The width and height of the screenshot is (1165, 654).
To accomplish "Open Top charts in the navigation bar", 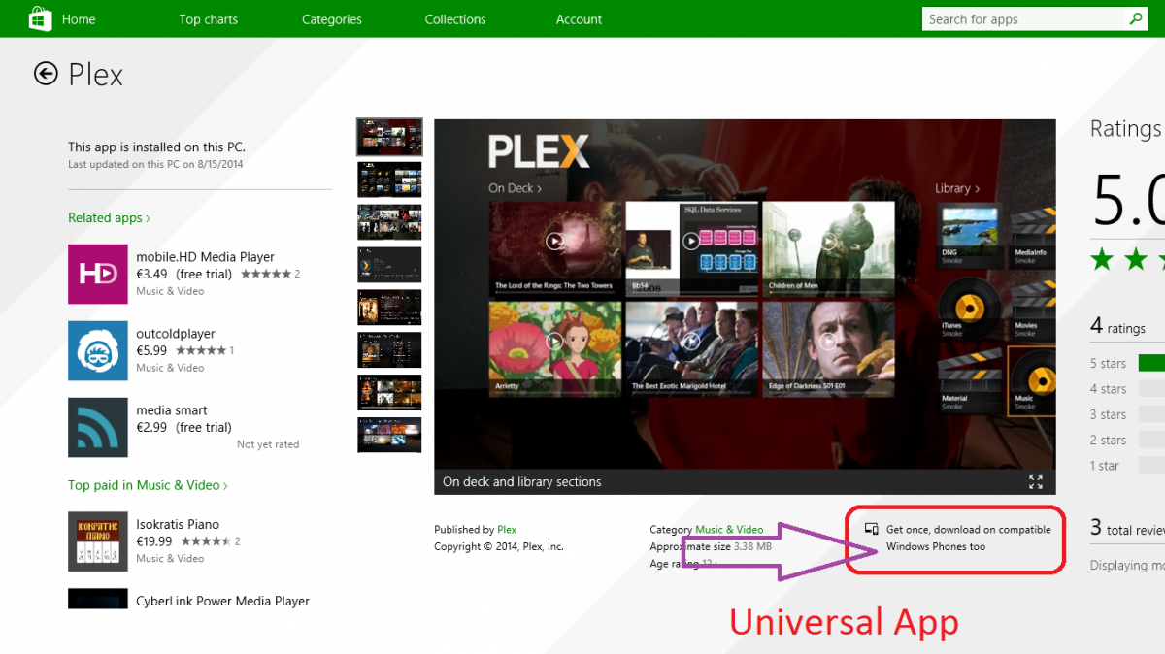I will pos(209,19).
